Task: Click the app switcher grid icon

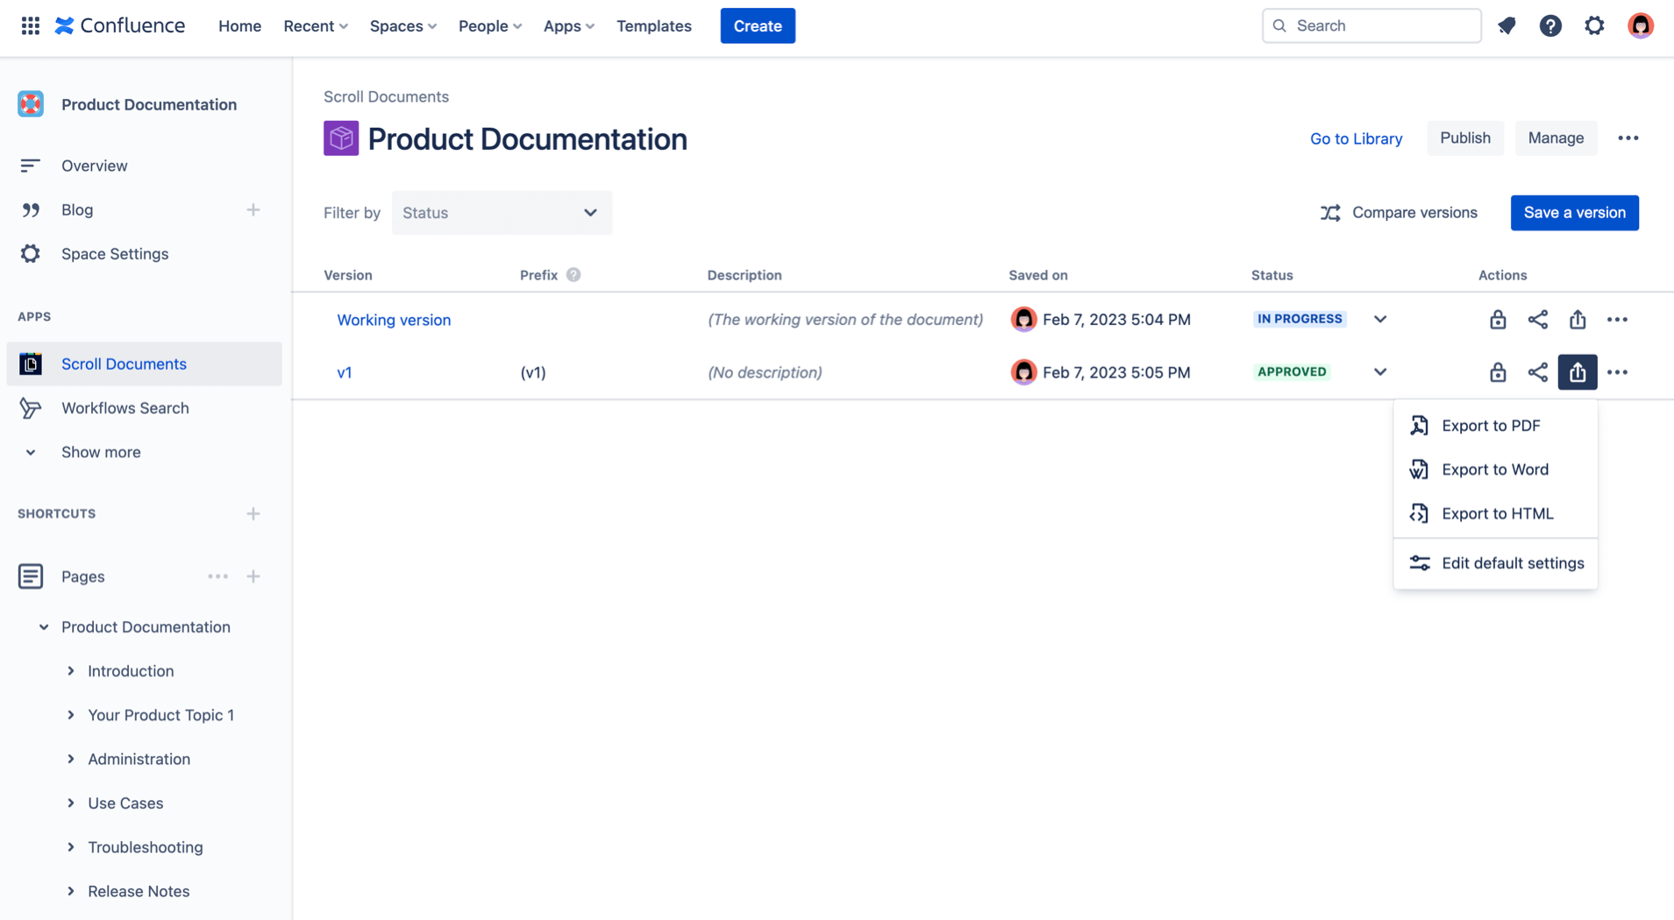Action: 31,26
